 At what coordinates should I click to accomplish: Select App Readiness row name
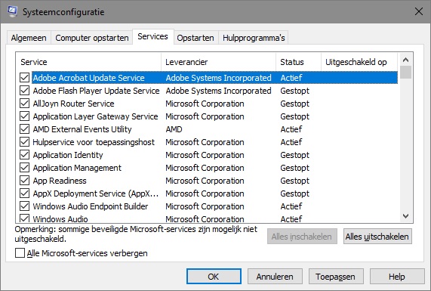click(60, 181)
